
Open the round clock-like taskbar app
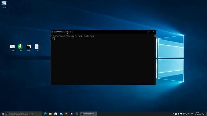(x=77, y=114)
